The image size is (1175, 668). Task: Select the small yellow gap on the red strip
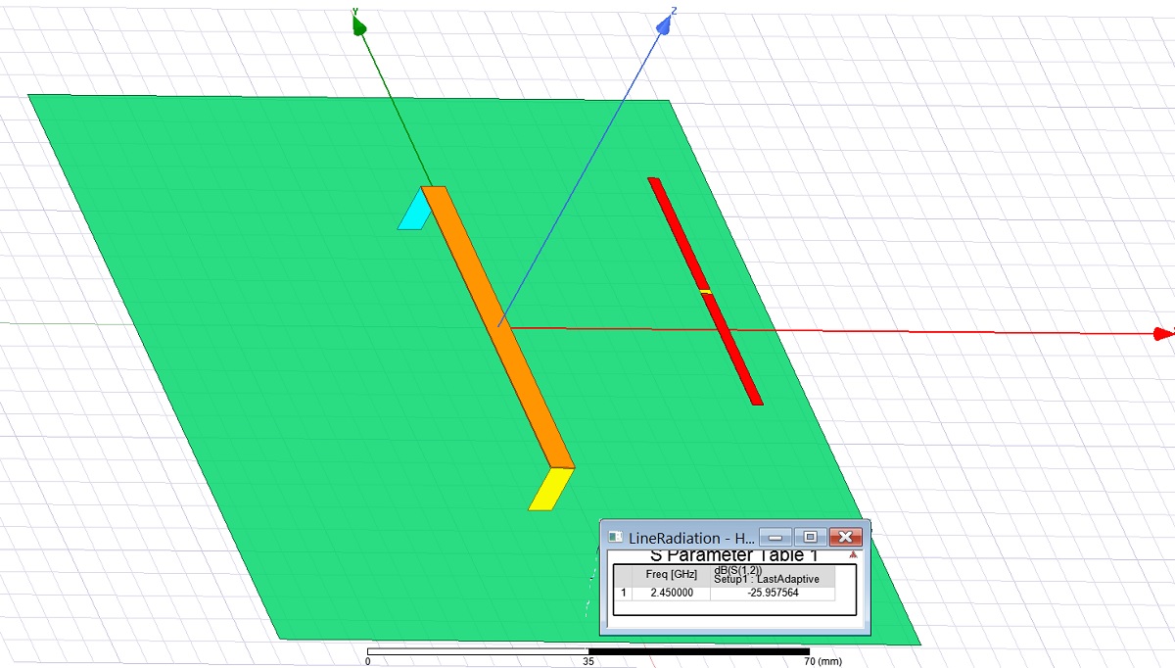704,291
